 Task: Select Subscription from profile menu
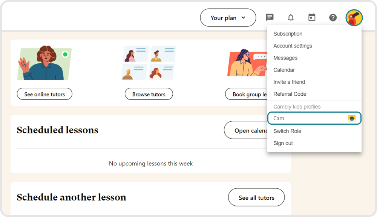coord(288,34)
